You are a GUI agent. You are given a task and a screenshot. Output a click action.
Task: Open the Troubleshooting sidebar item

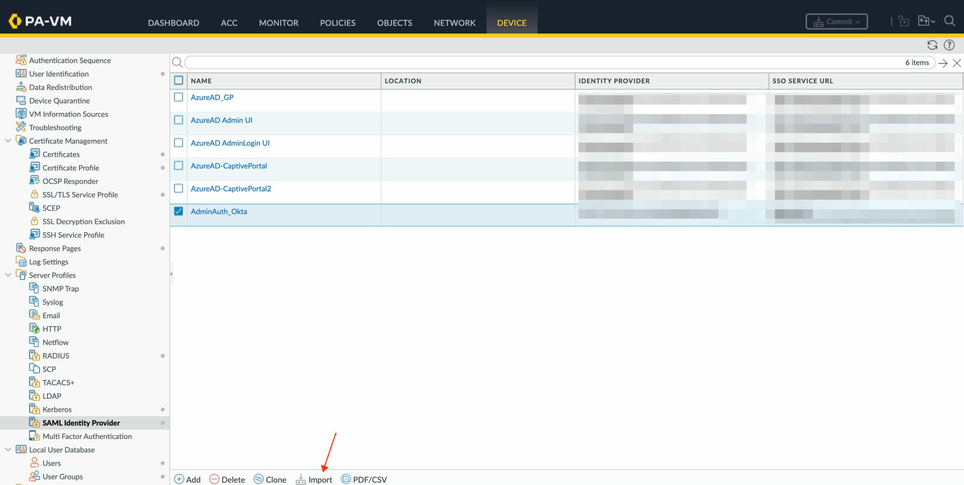point(55,127)
